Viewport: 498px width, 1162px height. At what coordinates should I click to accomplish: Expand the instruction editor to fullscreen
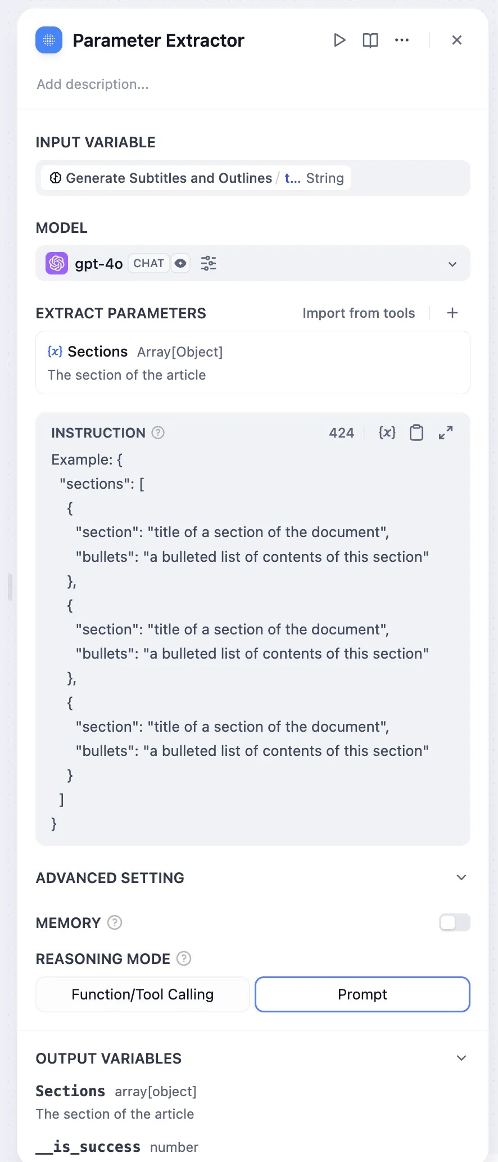446,433
